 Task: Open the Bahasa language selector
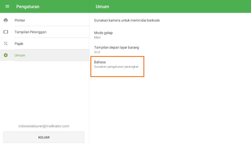(x=100, y=62)
